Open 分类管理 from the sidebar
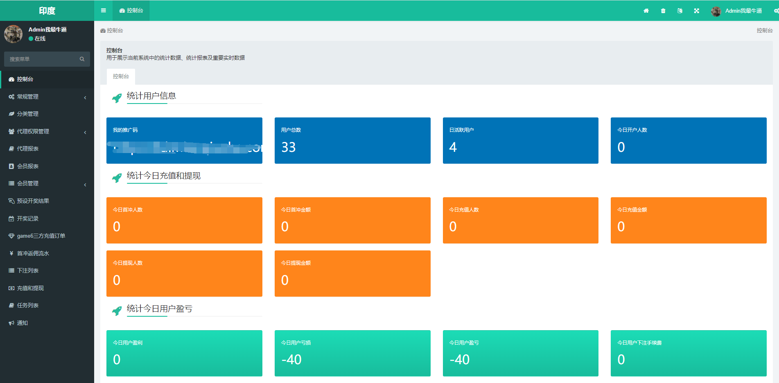 click(28, 114)
